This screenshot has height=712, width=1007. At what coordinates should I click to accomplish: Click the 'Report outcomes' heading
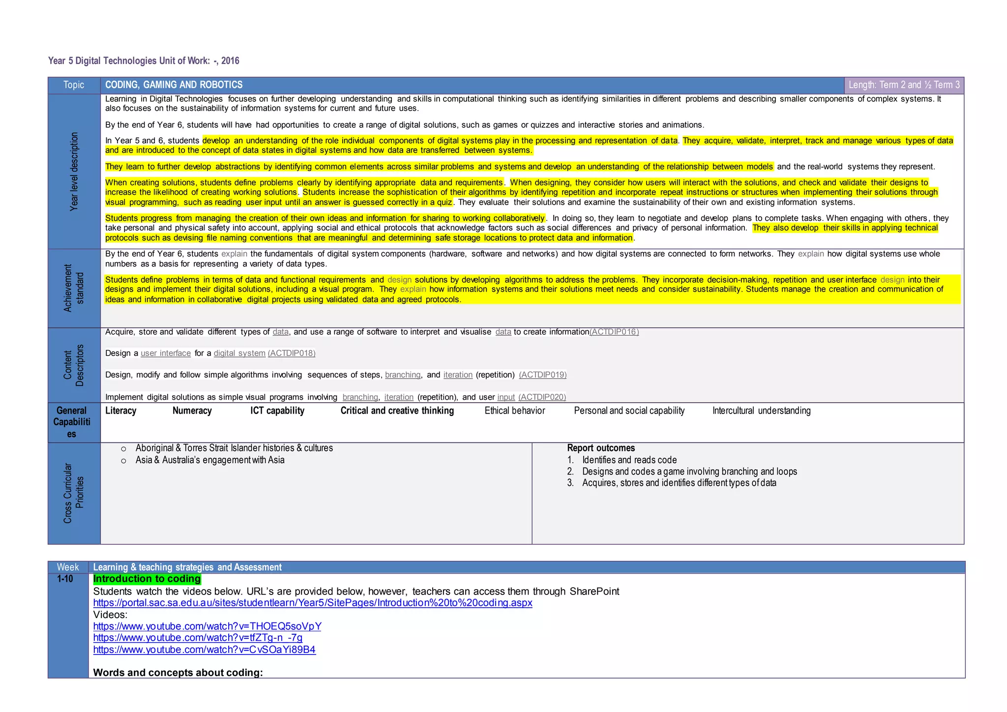tap(600, 448)
